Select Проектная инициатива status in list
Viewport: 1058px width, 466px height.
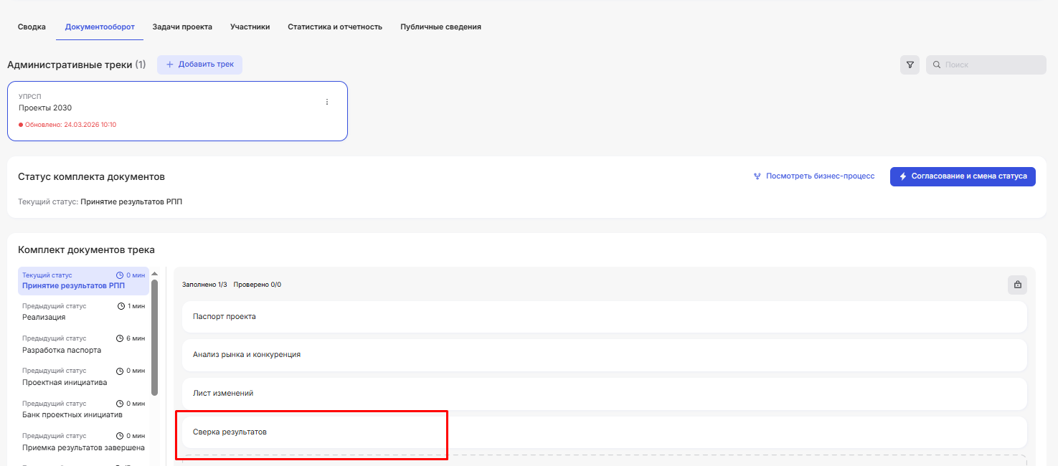[65, 382]
